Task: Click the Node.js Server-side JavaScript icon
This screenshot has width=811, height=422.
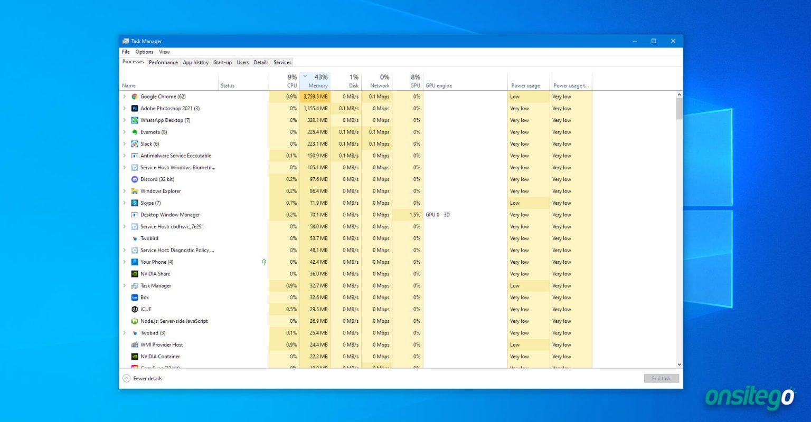Action: (135, 321)
